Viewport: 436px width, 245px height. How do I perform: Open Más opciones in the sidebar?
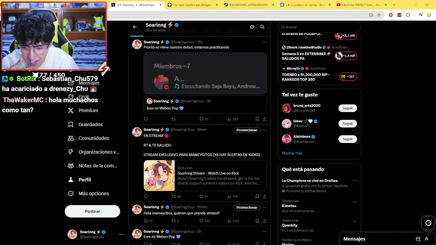(89, 193)
